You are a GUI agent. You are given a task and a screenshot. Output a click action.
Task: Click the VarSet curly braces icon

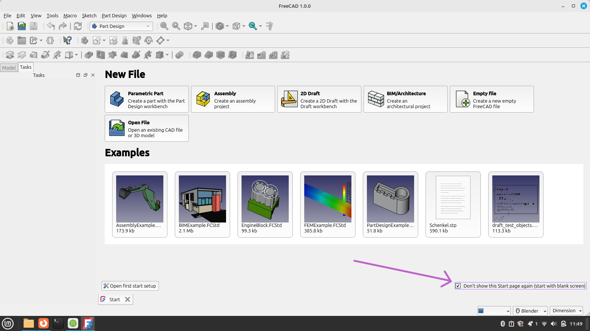point(50,40)
